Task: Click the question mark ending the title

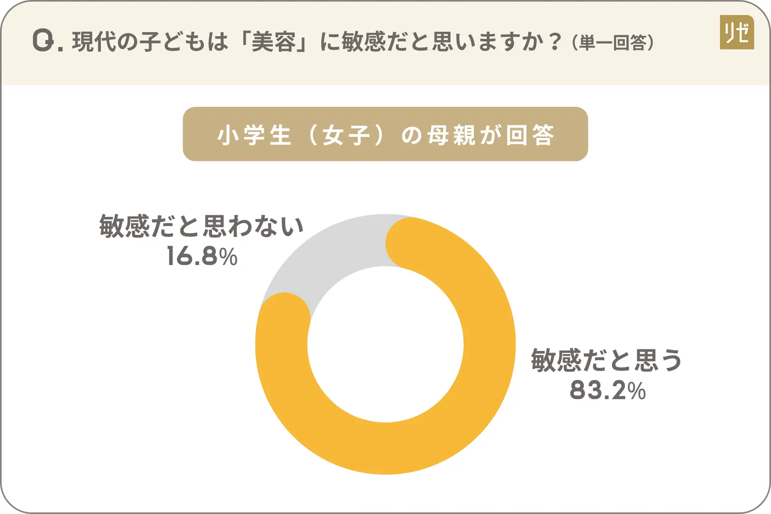Action: point(555,41)
